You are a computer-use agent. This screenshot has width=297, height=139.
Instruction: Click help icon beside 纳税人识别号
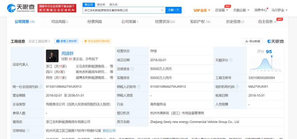139,87
